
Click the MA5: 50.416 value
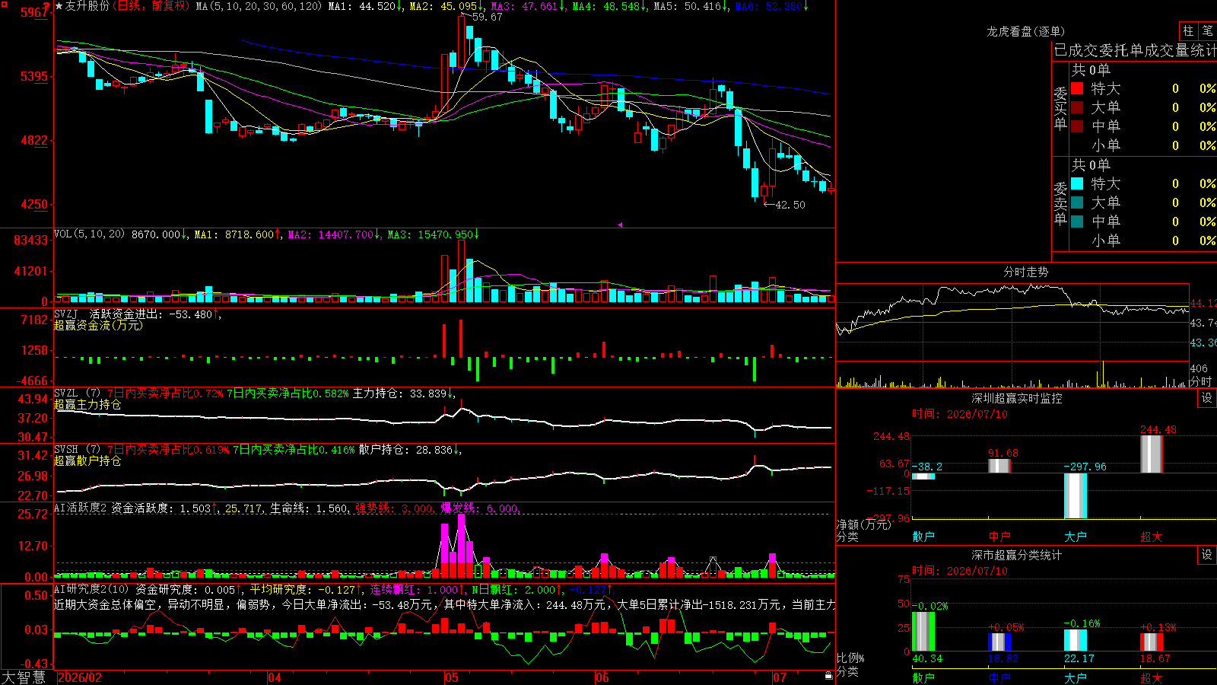[690, 6]
